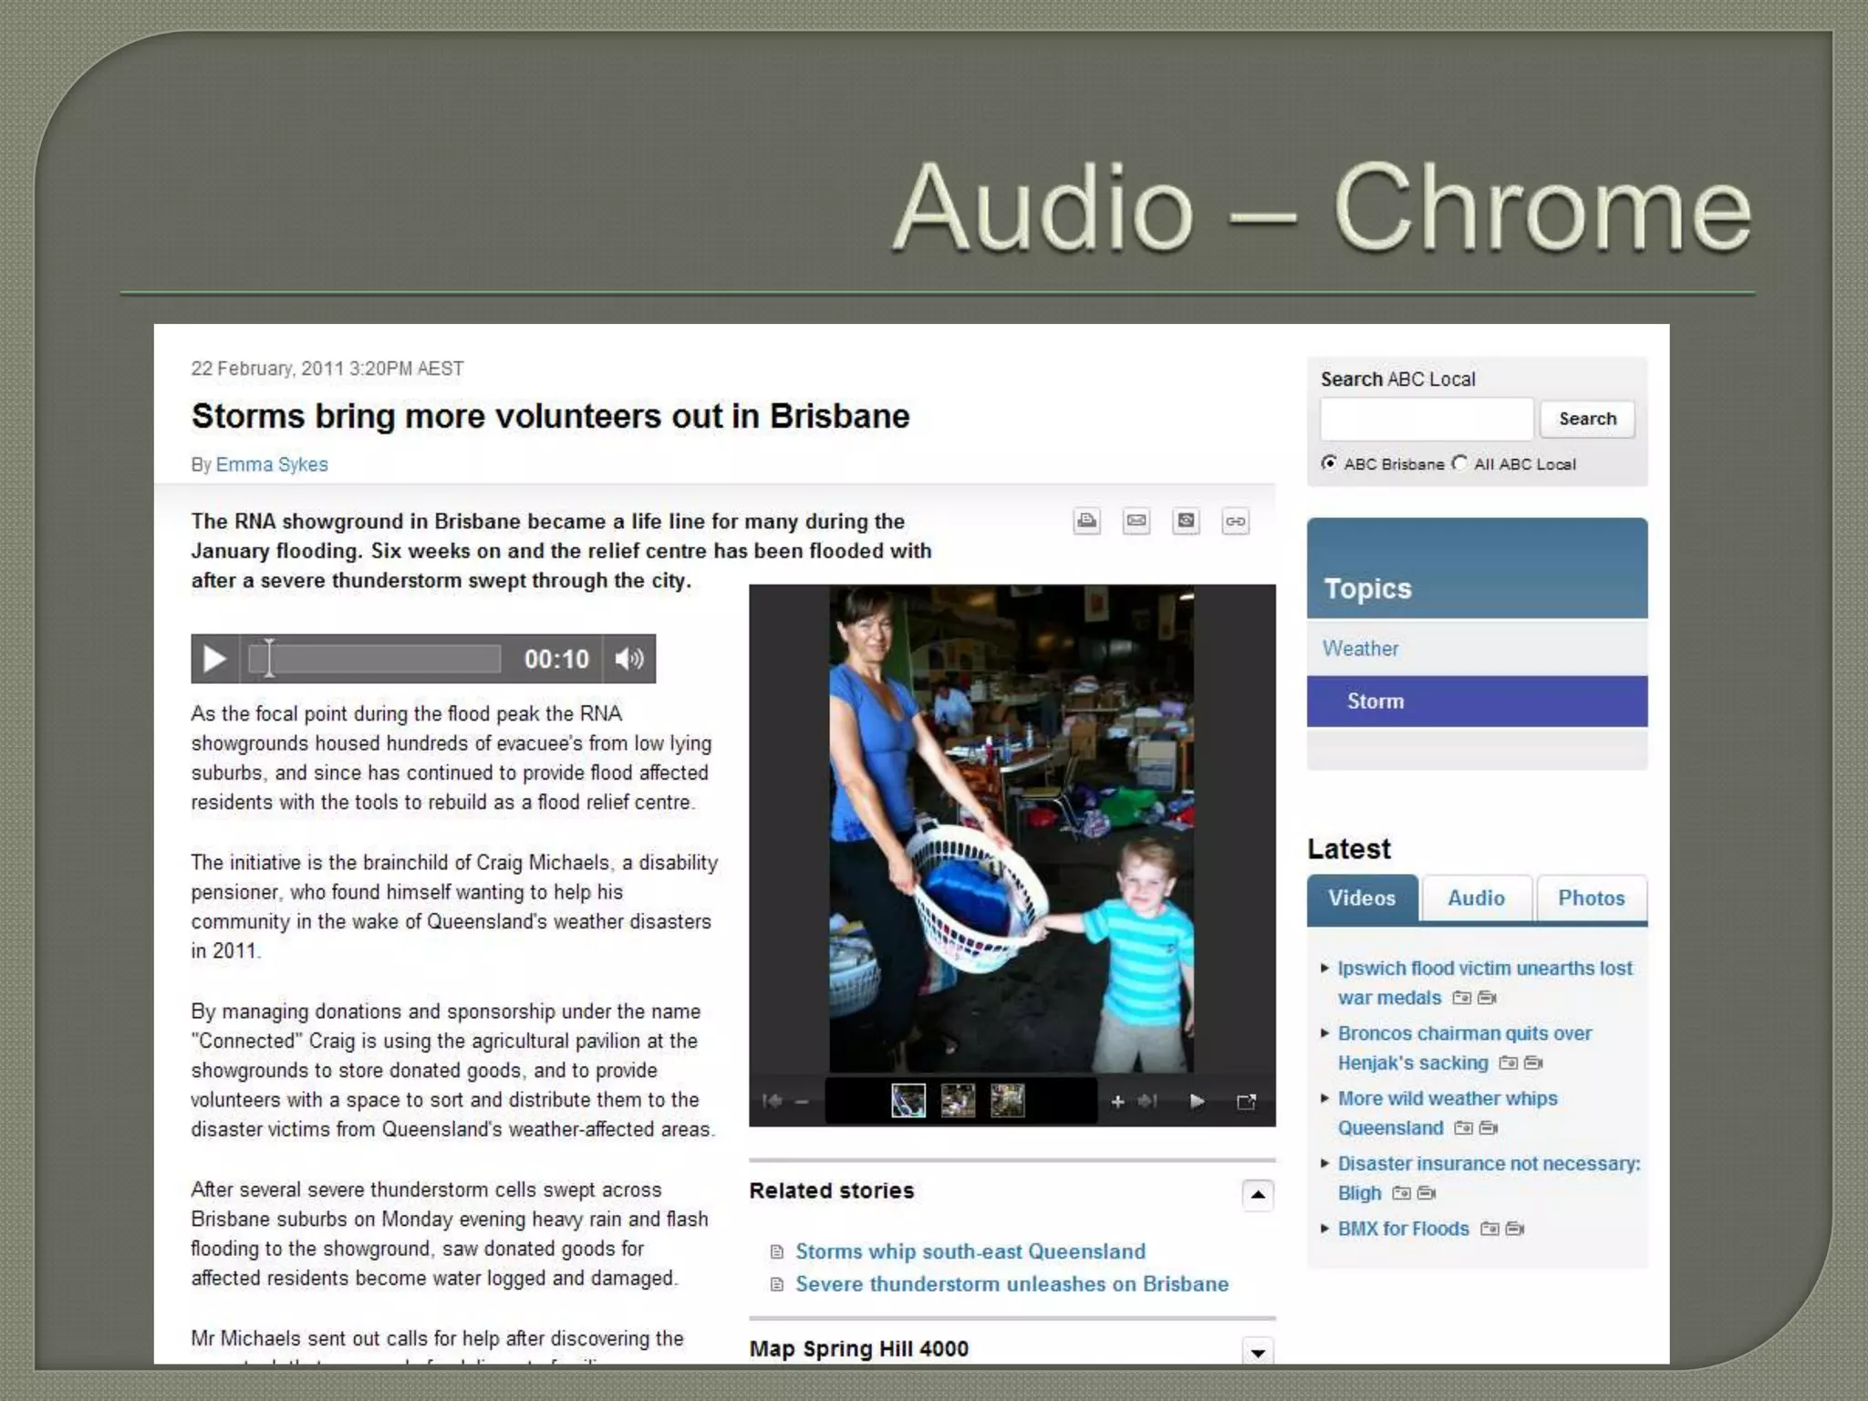Viewport: 1868px width, 1401px height.
Task: Open the Emma Sykes author link
Action: pyautogui.click(x=272, y=464)
